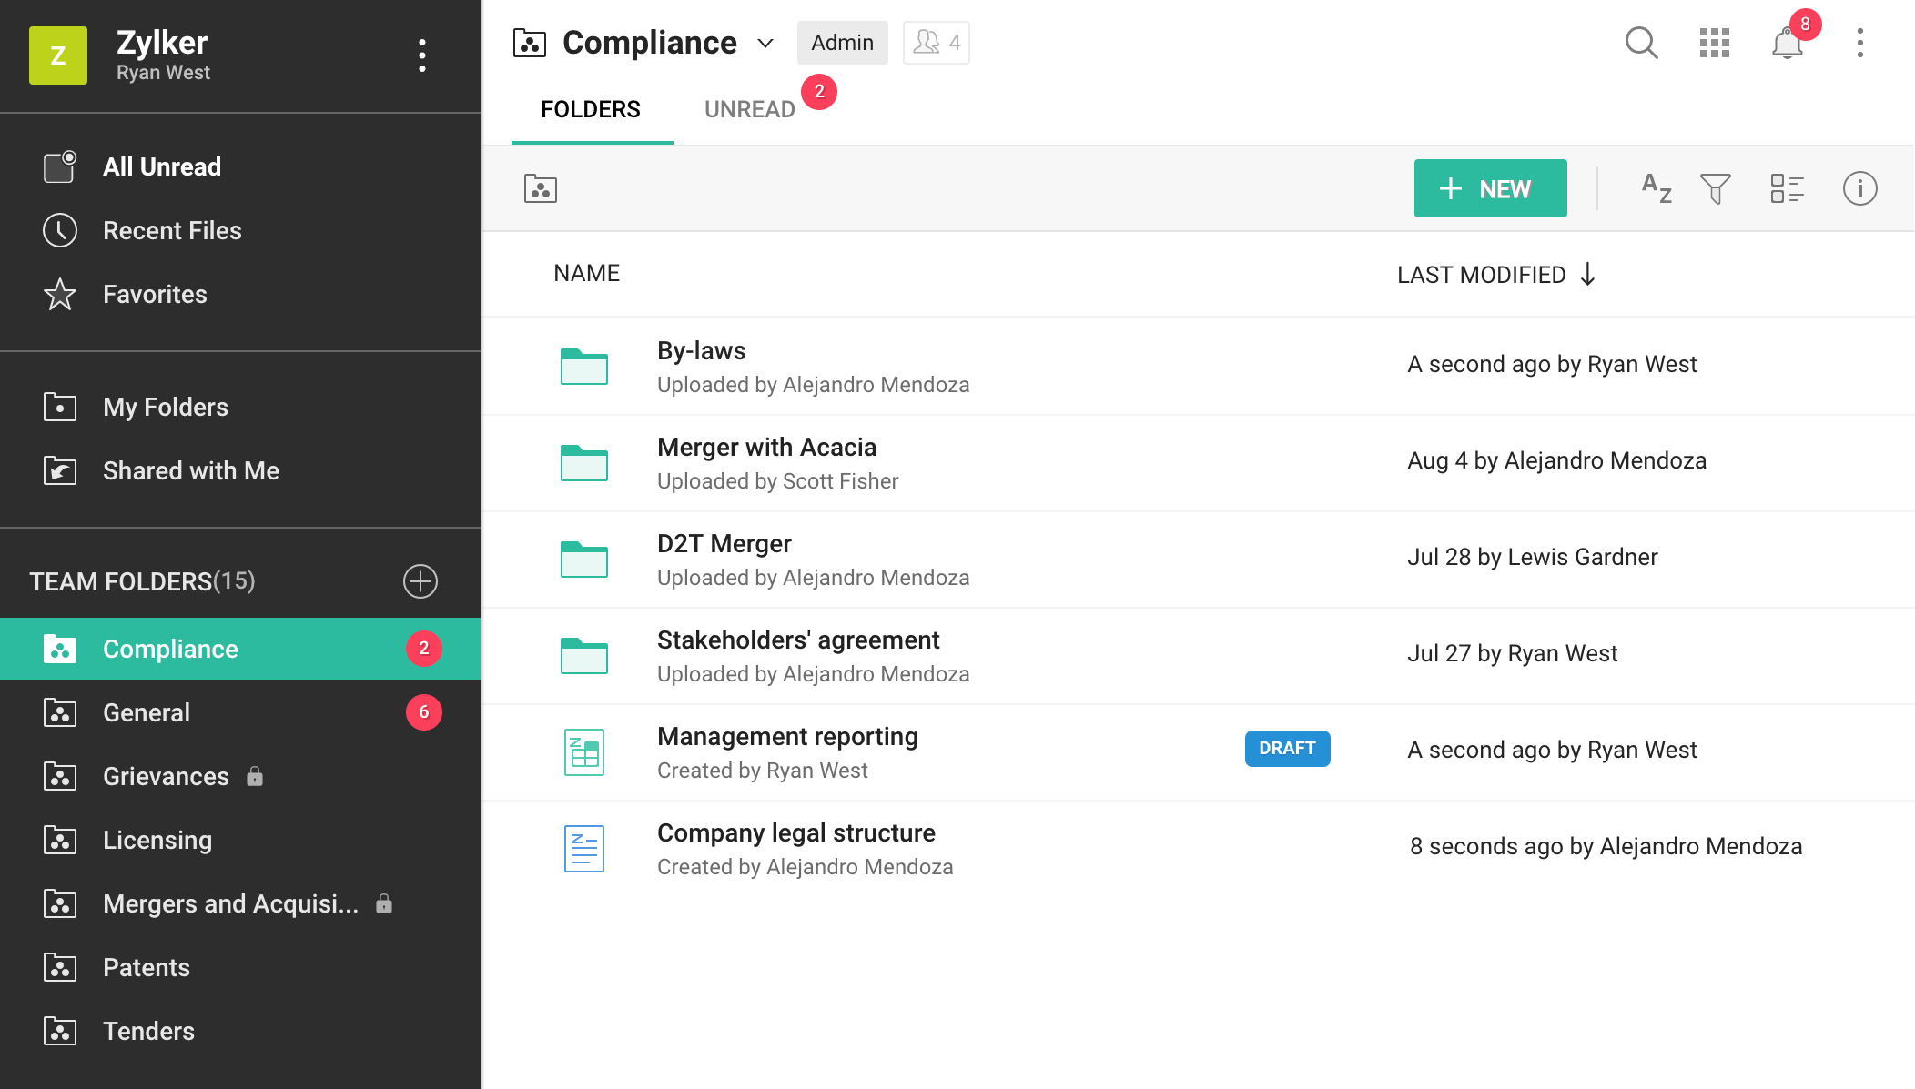Open Zylker sidebar three-dot menu
Screen dimensions: 1915x1089
coord(422,55)
